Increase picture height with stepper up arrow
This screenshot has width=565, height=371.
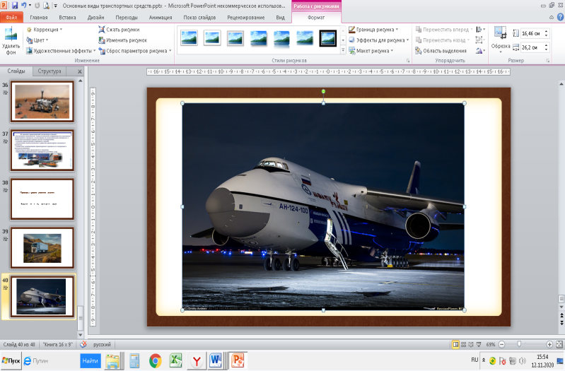click(547, 31)
